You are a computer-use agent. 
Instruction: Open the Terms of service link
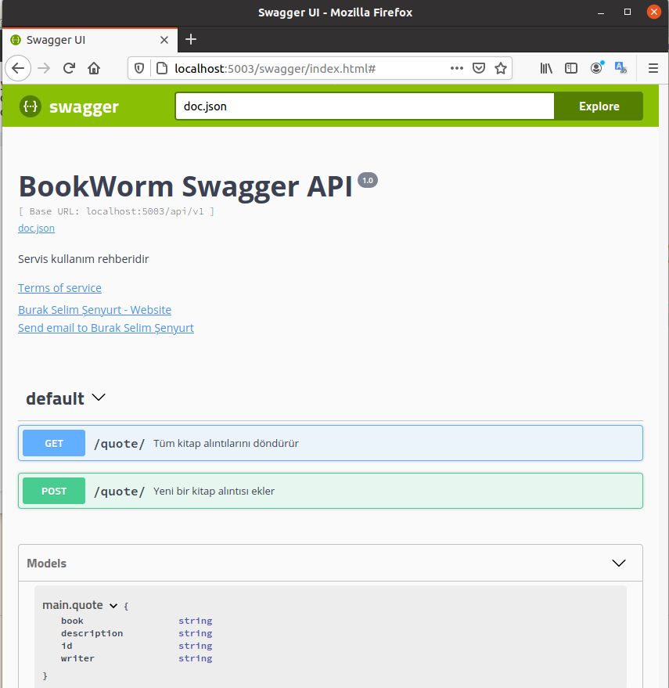coord(59,288)
